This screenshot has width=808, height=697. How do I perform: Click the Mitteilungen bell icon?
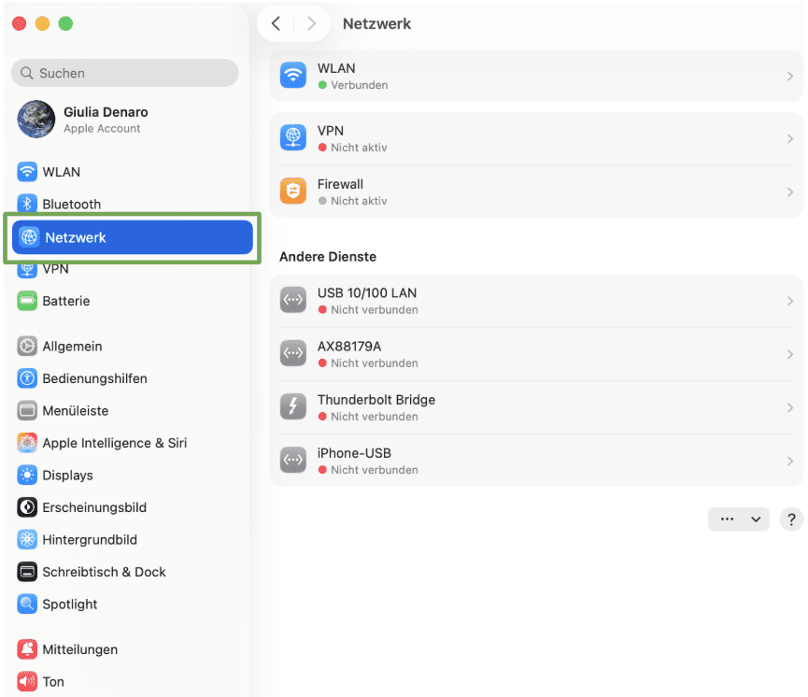[x=24, y=648]
